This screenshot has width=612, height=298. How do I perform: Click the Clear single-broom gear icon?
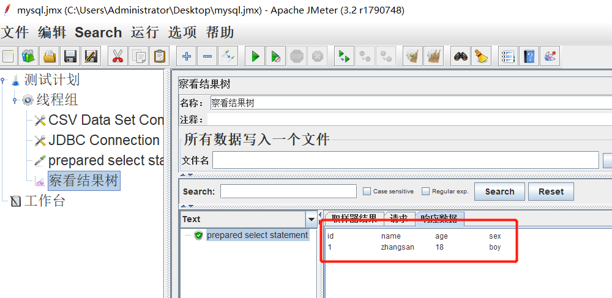click(x=413, y=56)
